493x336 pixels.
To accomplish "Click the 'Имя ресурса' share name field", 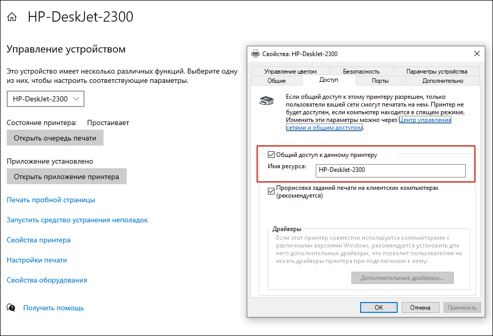I will pos(390,169).
